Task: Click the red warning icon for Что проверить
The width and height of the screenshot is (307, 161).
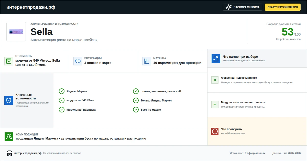Action: [x=215, y=131]
